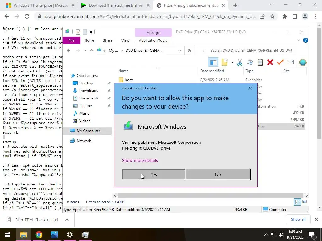322x241 pixels.
Task: Go up one folder level in Explorer
Action: pos(92,51)
